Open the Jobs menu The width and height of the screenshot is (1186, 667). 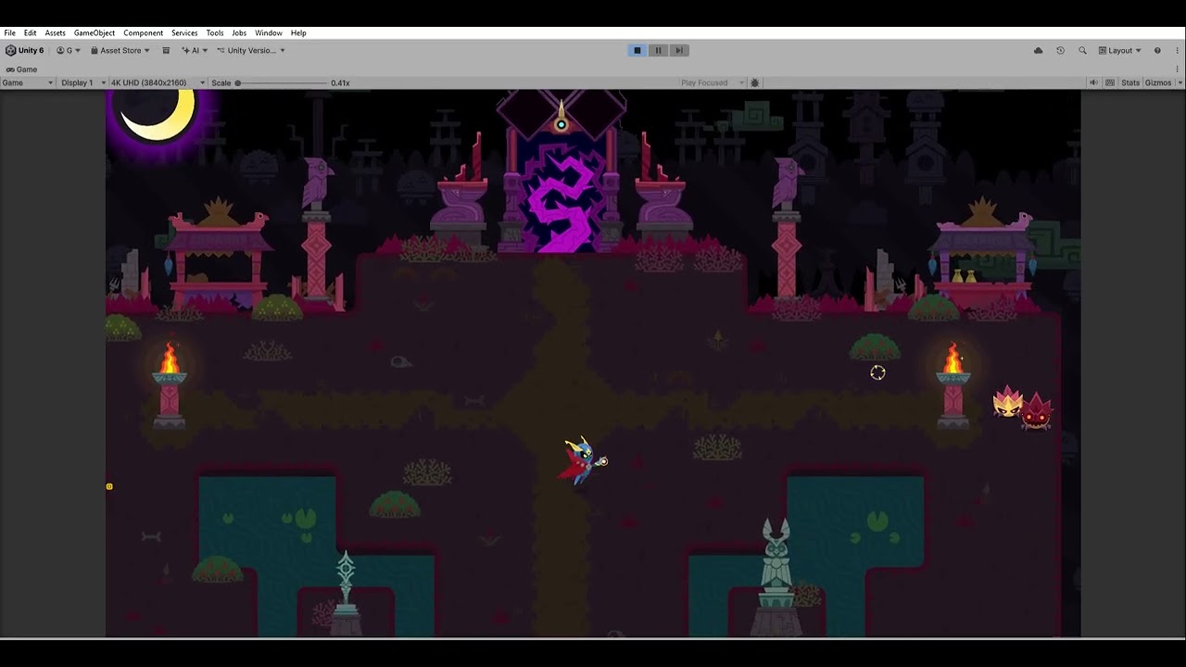[x=239, y=32]
